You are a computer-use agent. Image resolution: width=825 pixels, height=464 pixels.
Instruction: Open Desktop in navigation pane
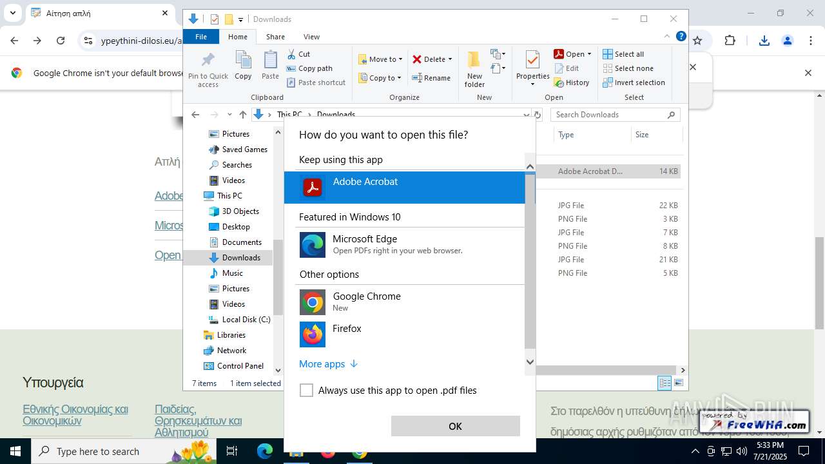[x=236, y=227]
